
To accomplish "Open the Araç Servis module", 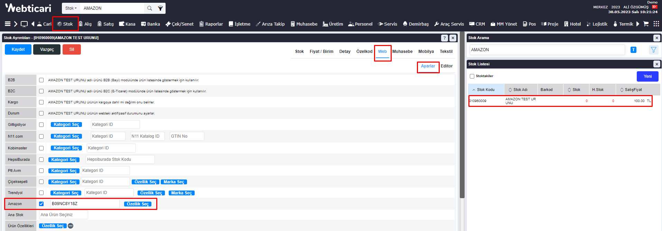I will pyautogui.click(x=449, y=24).
